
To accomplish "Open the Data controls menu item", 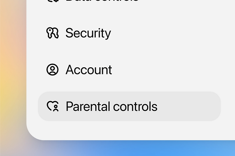I will (x=102, y=1).
